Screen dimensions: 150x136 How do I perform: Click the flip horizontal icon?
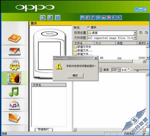124,70
